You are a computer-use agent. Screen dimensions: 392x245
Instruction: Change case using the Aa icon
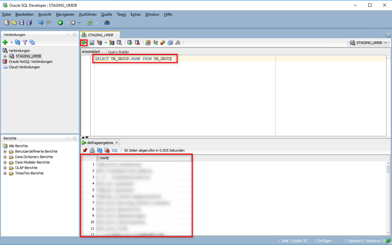tap(155, 42)
